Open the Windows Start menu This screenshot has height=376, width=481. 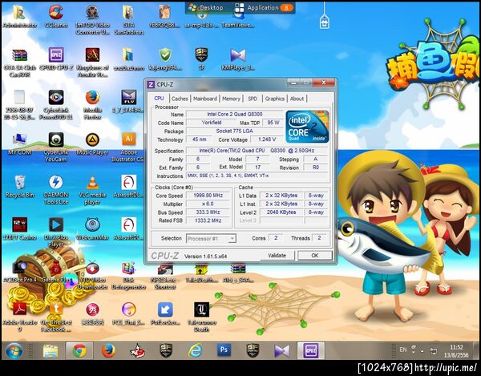click(14, 351)
